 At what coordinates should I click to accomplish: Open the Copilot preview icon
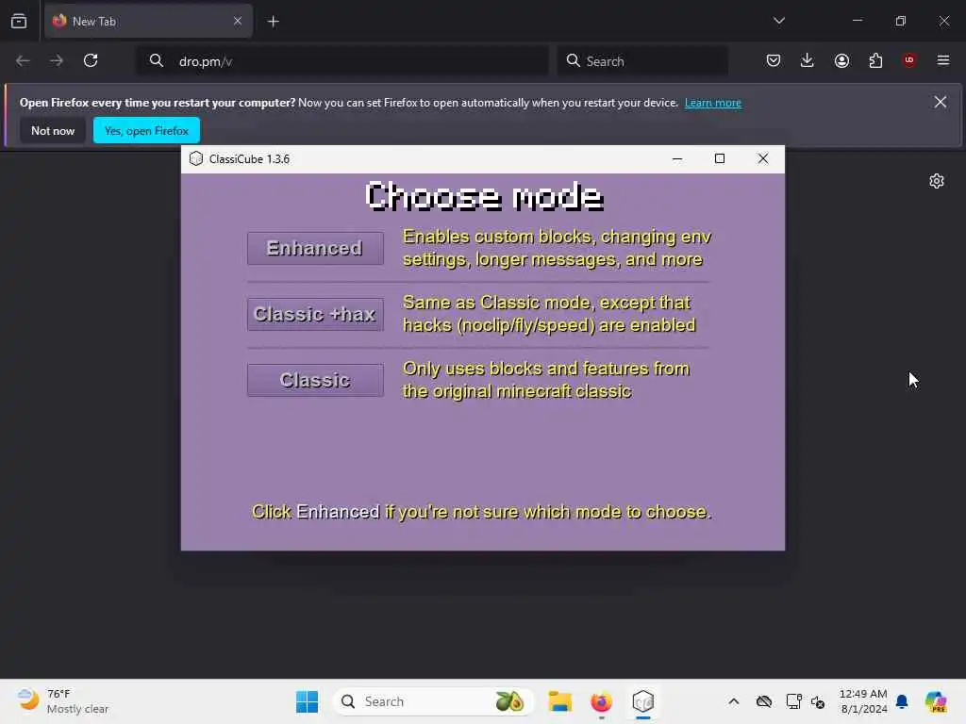point(936,701)
